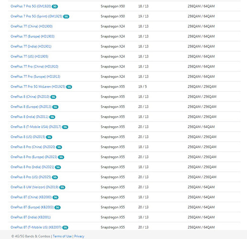Click the 5G badge beside OnePlus 7 Pro 5G (GM1920)
Screen dimensions: 247x239
click(55, 7)
